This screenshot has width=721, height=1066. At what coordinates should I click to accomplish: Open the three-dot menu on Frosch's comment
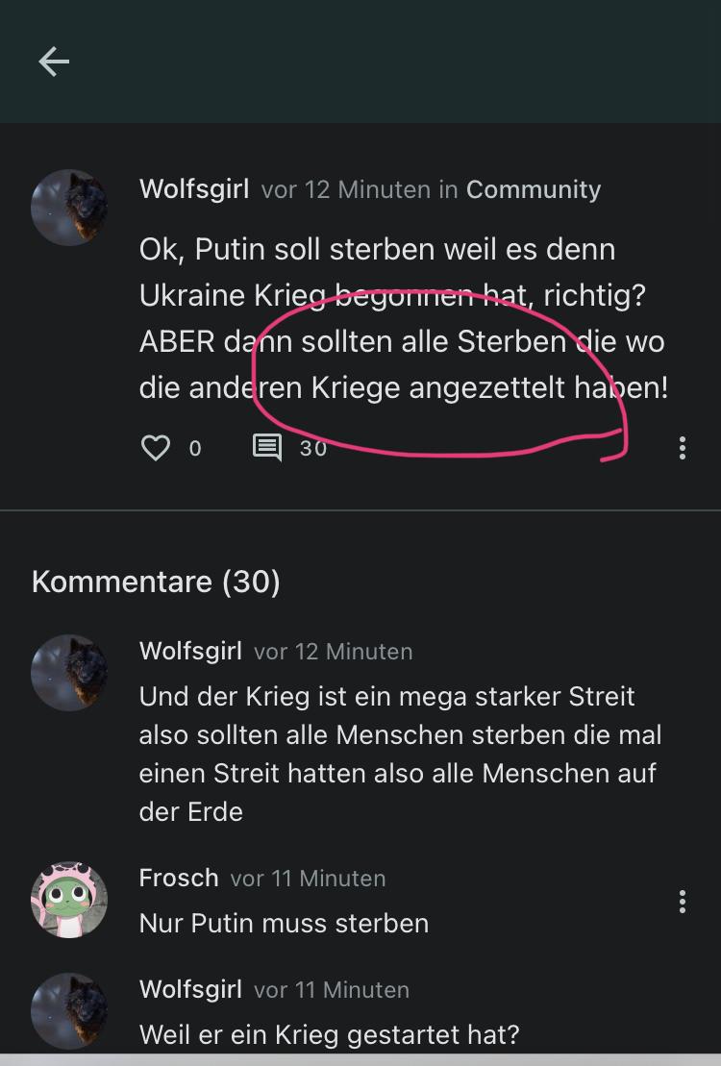pos(682,902)
